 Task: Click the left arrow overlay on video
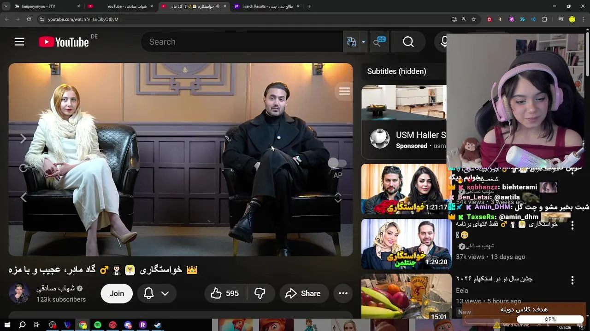pyautogui.click(x=23, y=197)
